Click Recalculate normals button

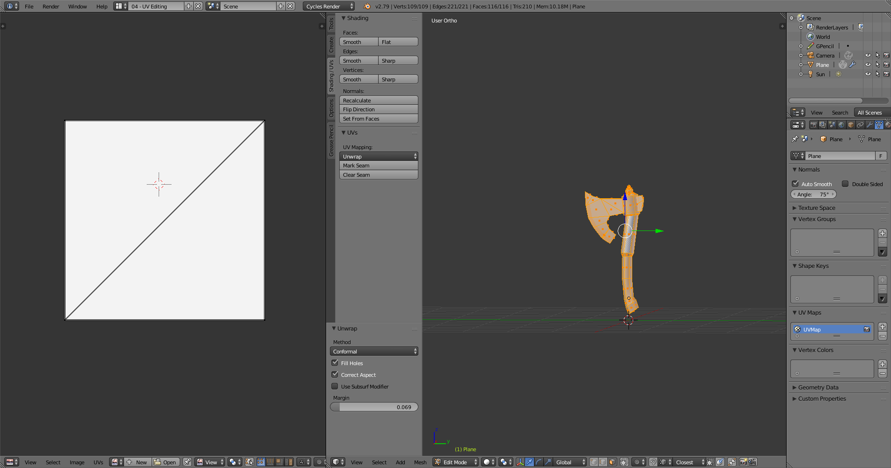click(379, 100)
